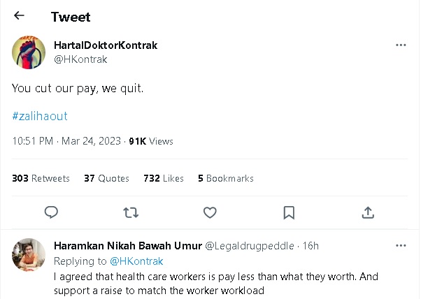This screenshot has height=299, width=421.
Task: Click the tweet timestamp Mar 24, 2023
Action: tap(92, 141)
